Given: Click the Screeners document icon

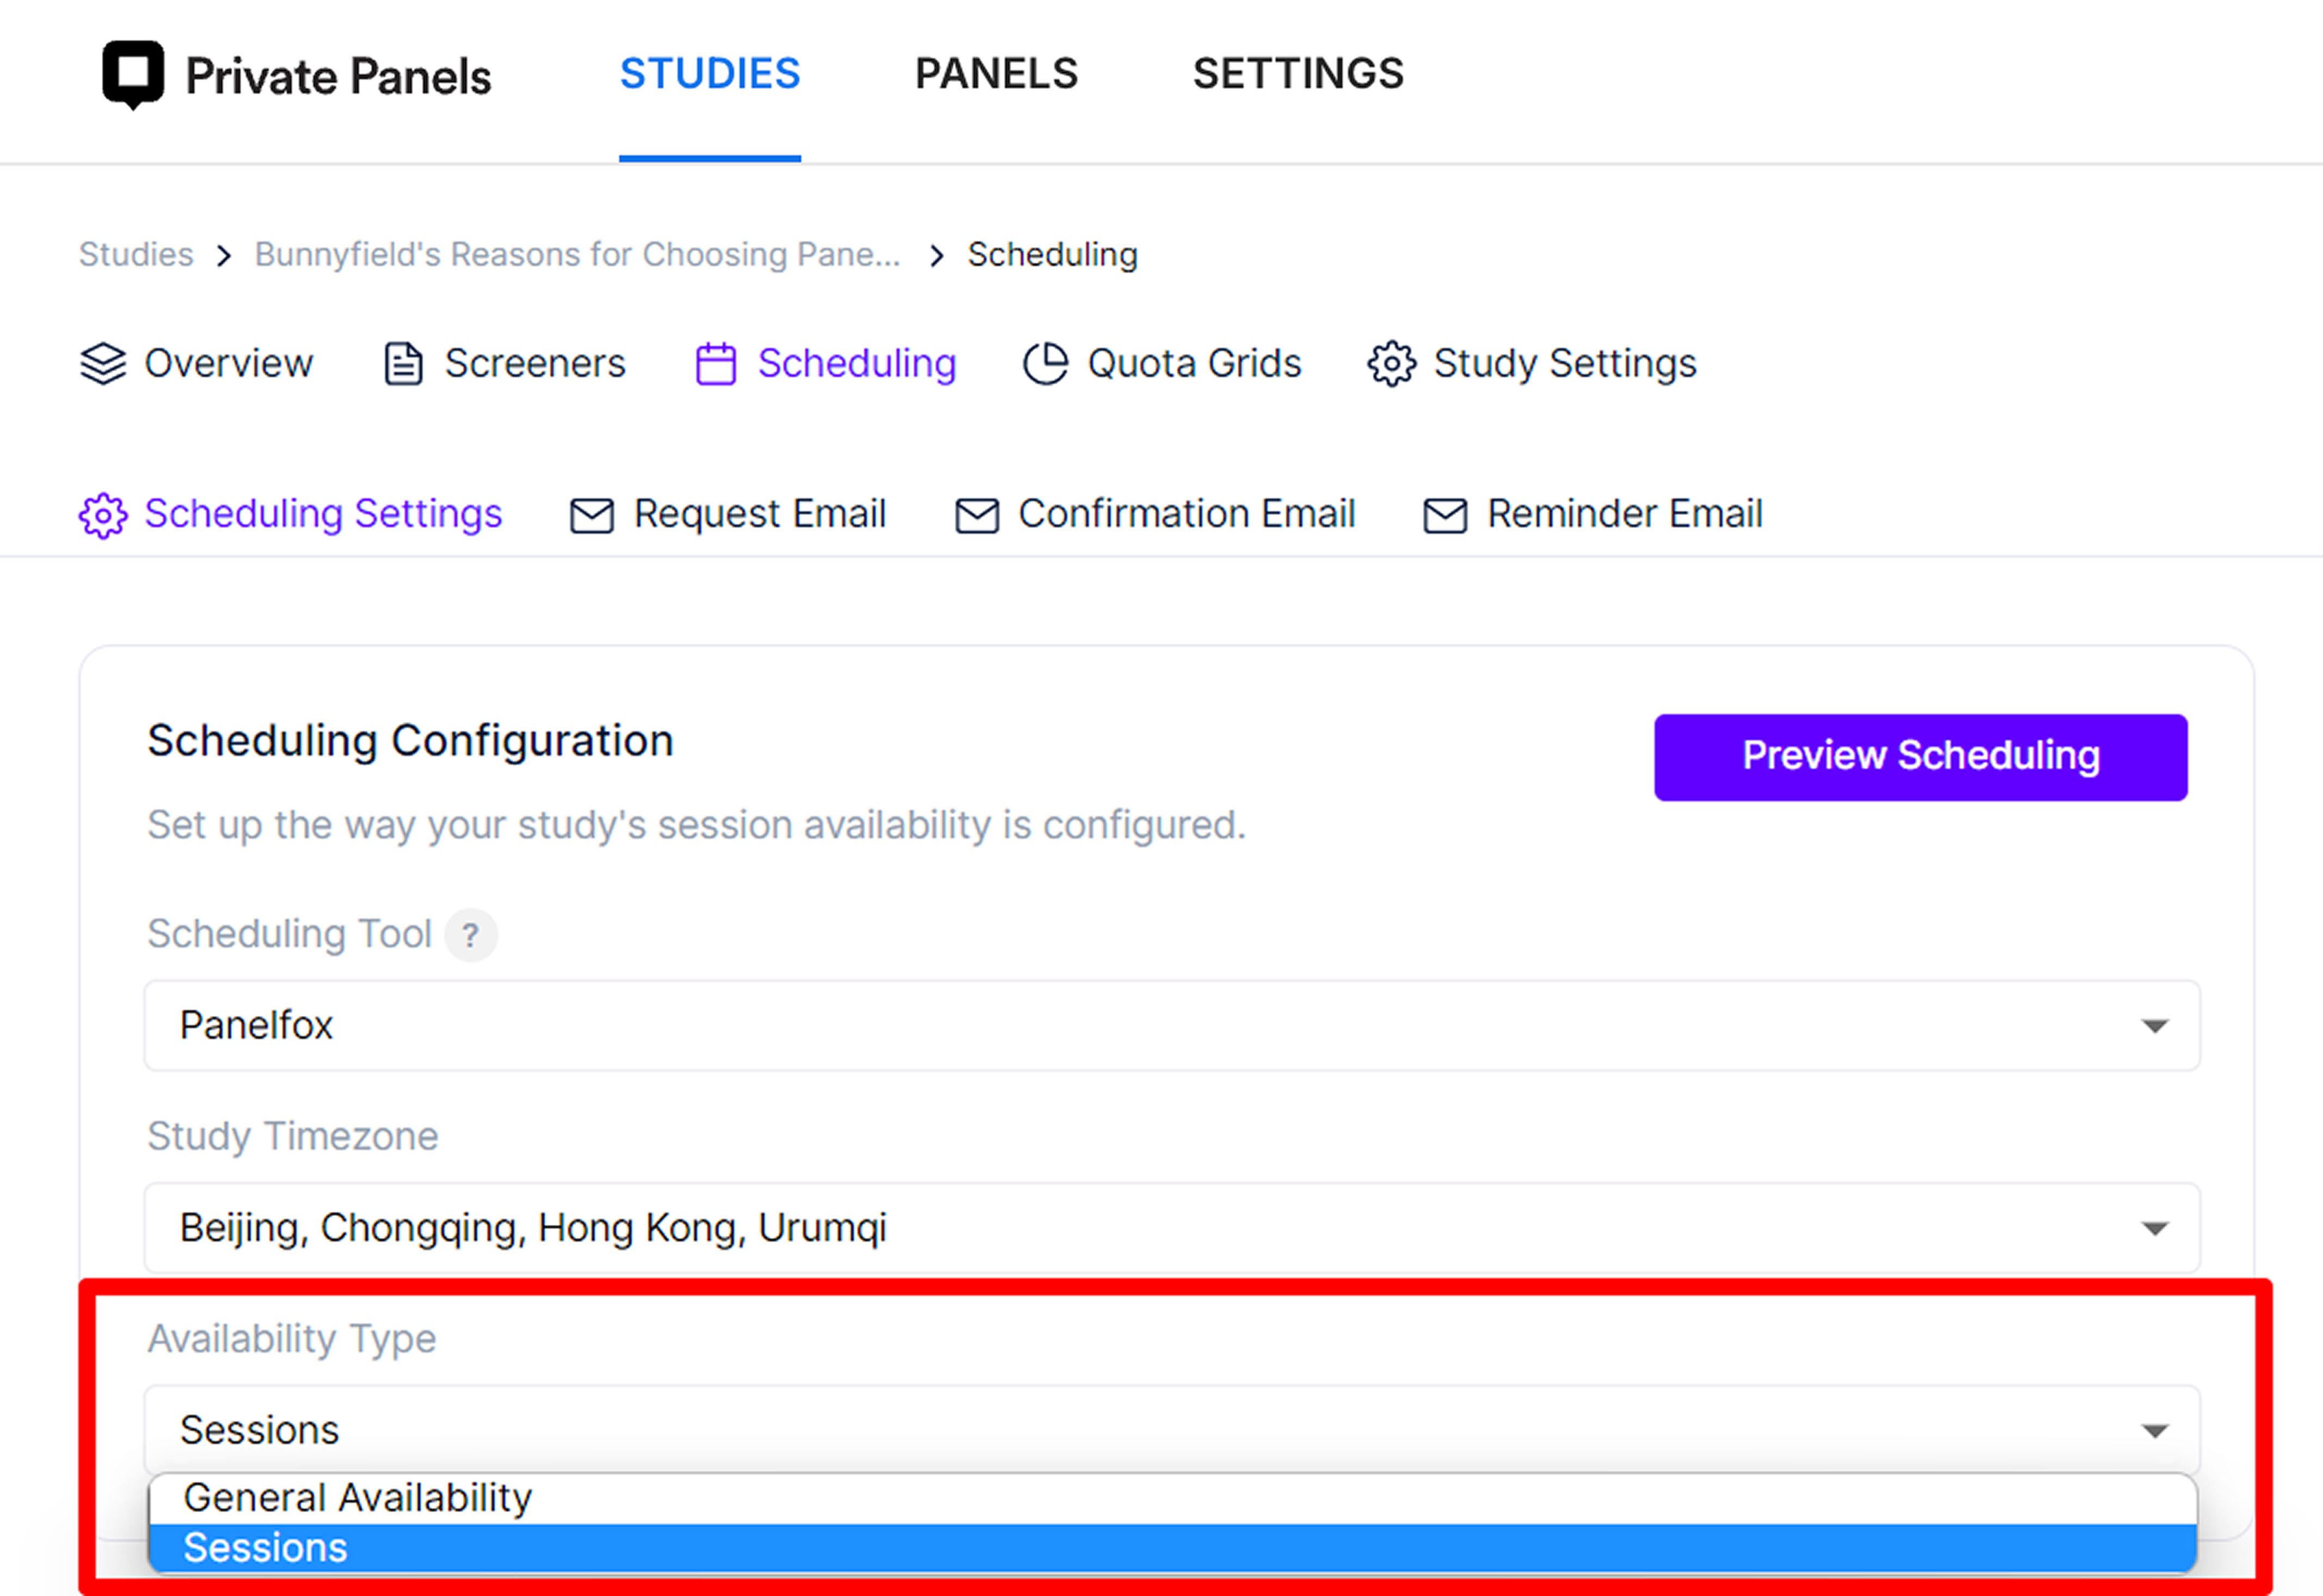Looking at the screenshot, I should click(403, 364).
